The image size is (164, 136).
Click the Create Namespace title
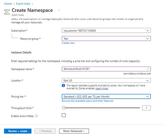pyautogui.click(x=32, y=10)
